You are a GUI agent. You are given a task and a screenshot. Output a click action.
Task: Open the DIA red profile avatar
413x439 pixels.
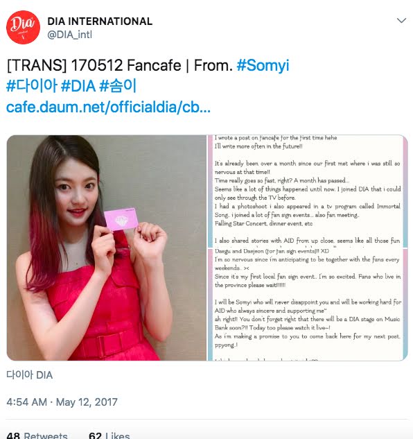click(x=24, y=28)
